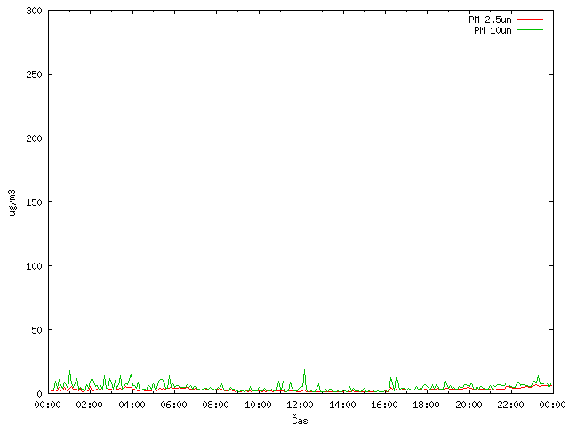Click the 16:00 time label
Screen dimensions: 569x426
(384, 405)
